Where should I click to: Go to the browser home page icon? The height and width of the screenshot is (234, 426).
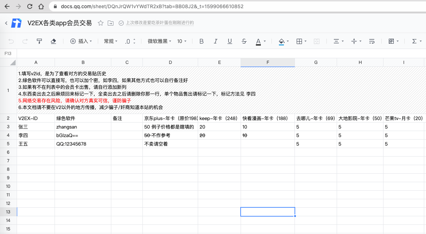tap(41, 6)
